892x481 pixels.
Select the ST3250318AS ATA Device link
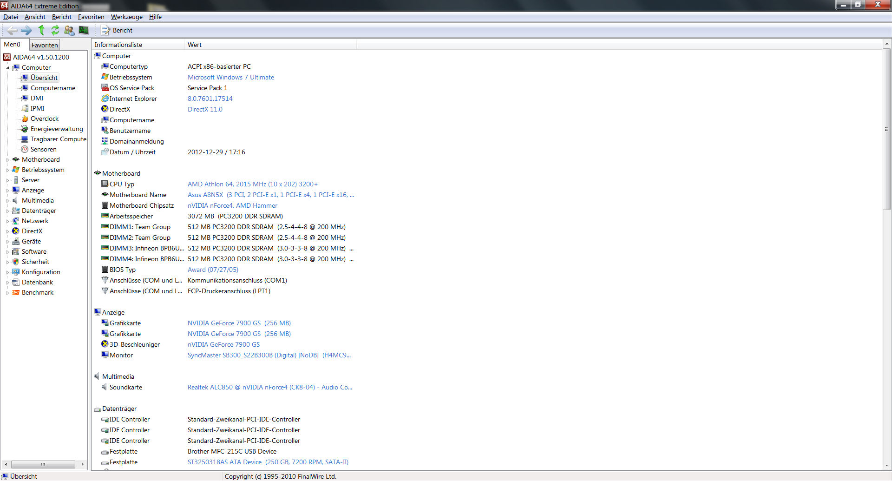coord(268,462)
